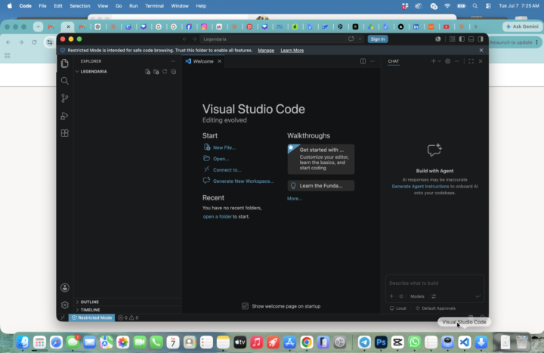Open the Accounts menu icon
This screenshot has width=544, height=353.
pyautogui.click(x=64, y=287)
